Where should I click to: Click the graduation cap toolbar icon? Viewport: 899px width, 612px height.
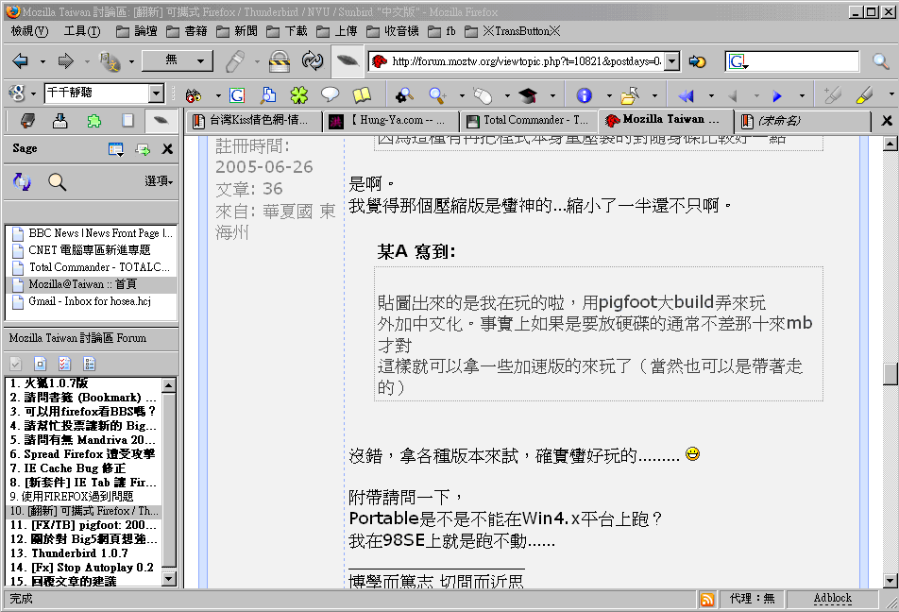(527, 95)
